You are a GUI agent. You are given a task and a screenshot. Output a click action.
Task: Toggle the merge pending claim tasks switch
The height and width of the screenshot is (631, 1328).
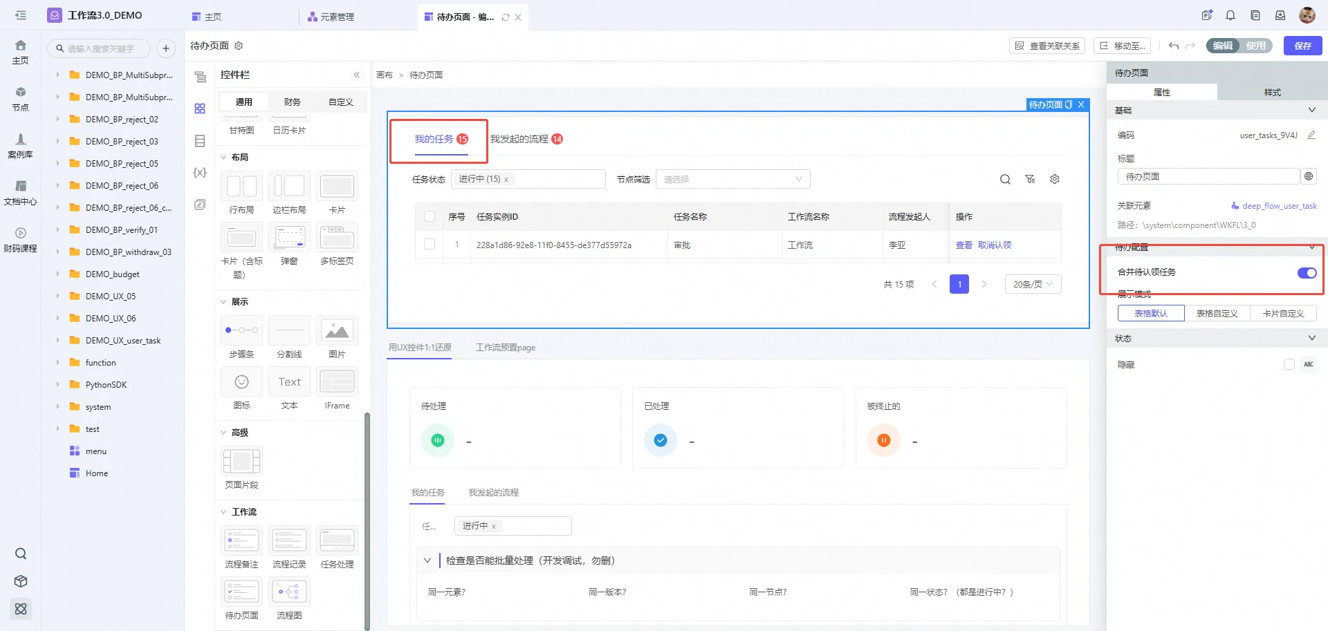1307,273
